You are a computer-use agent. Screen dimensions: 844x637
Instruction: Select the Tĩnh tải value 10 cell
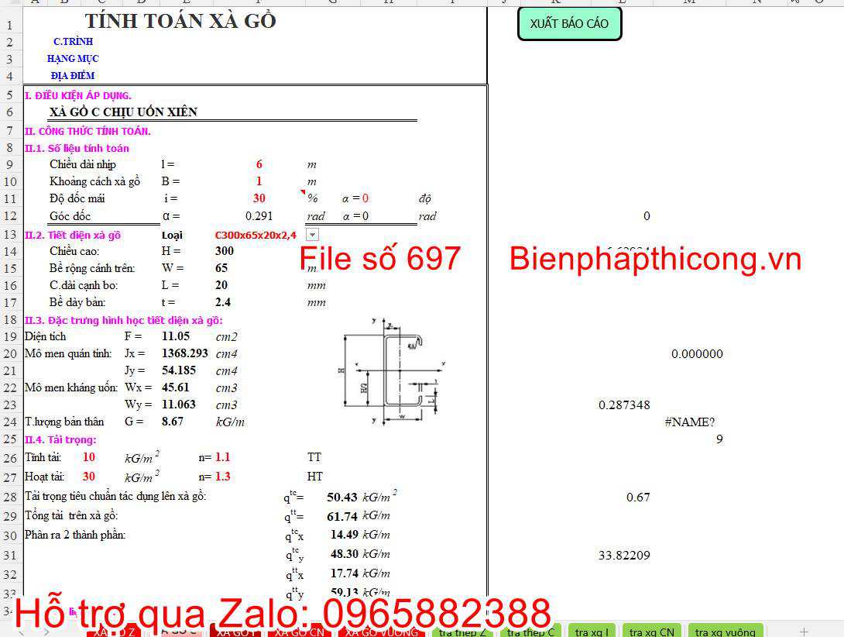89,456
